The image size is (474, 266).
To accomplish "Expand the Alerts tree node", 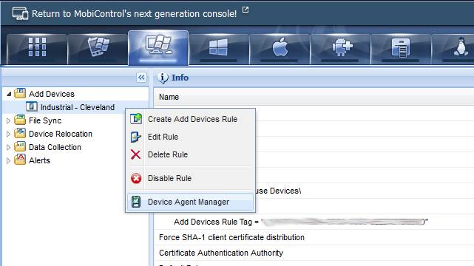I will pyautogui.click(x=8, y=160).
